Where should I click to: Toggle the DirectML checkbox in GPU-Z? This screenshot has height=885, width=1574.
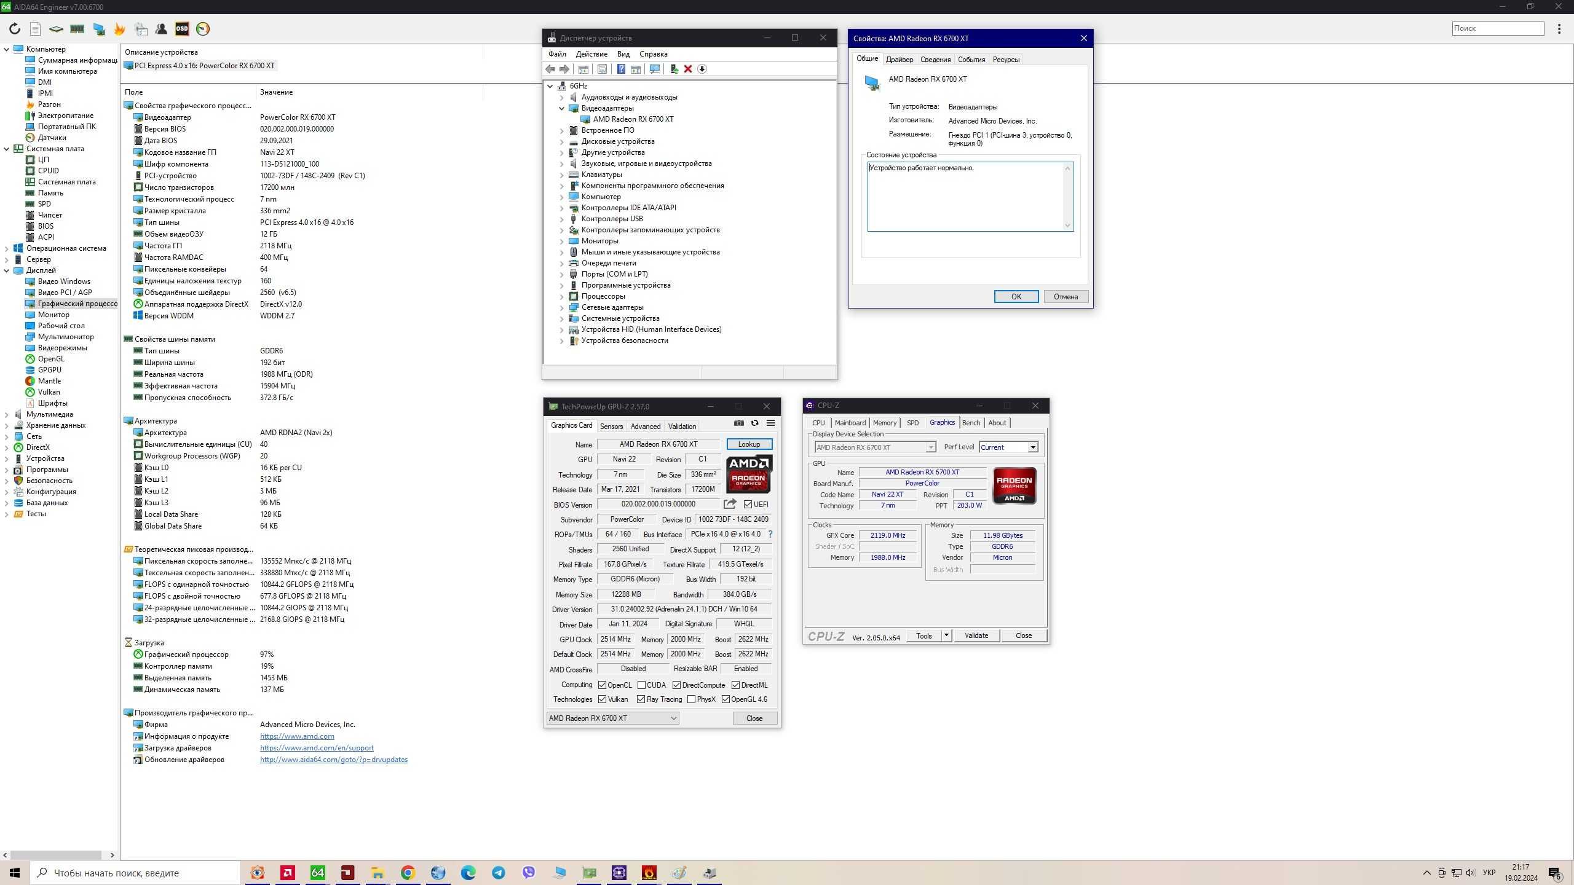(x=735, y=685)
